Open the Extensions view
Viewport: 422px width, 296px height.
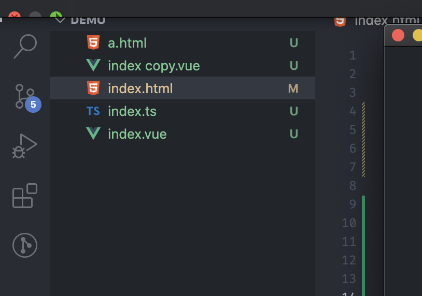point(25,196)
